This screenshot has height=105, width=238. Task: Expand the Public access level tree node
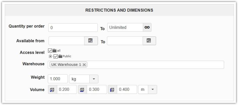(50, 56)
